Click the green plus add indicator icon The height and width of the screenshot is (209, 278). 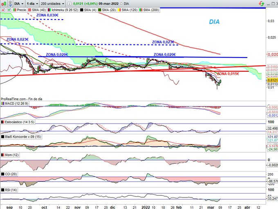point(9,10)
